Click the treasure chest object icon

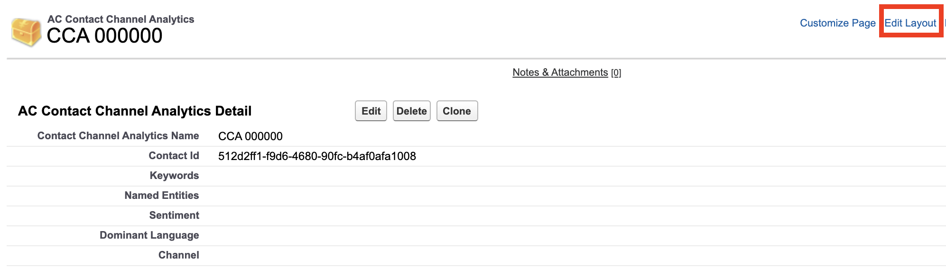coord(26,32)
